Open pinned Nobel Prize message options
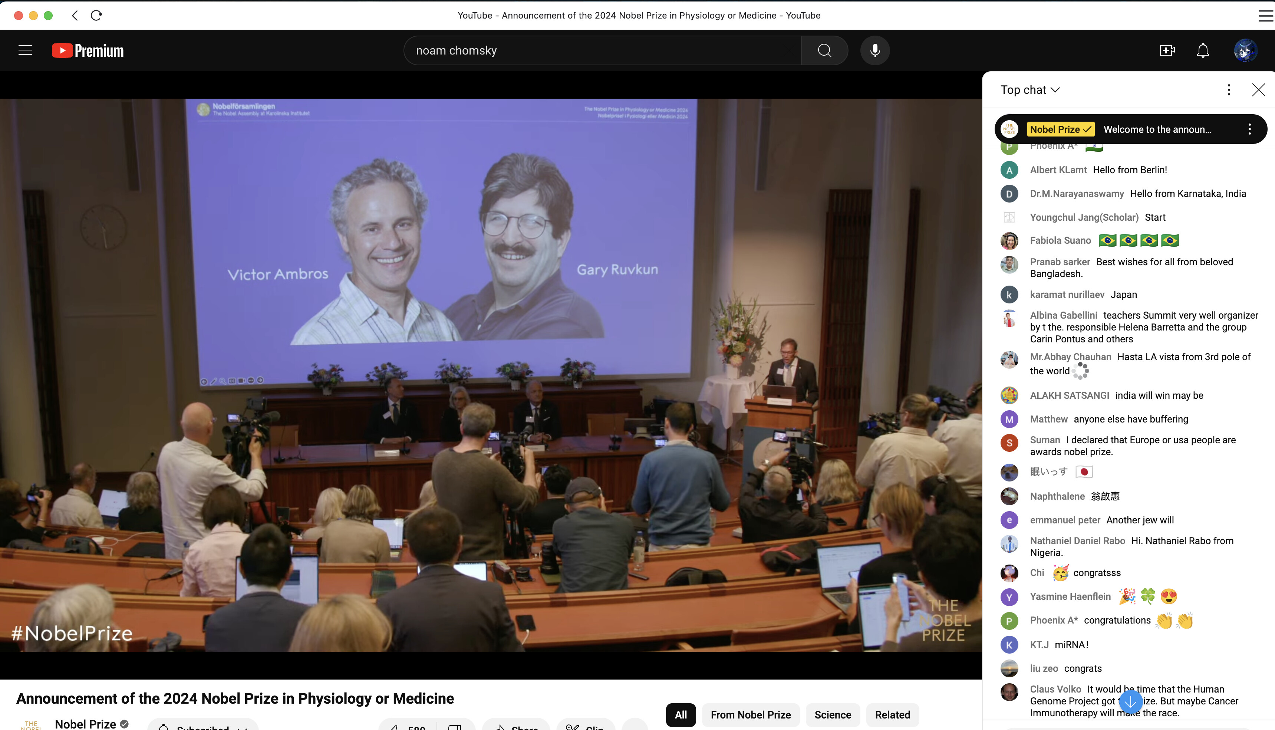Viewport: 1275px width, 730px height. (x=1249, y=129)
